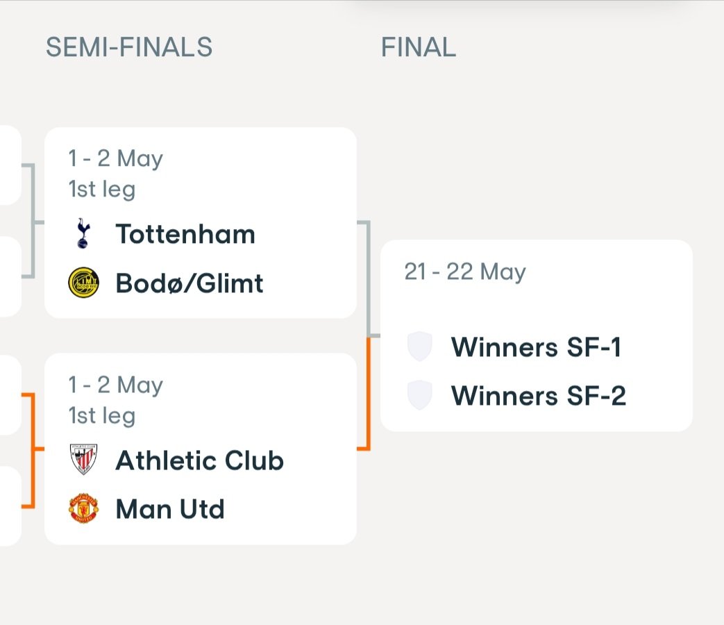Viewport: 724px width, 625px height.
Task: Click orange bracket connector to final
Action: click(369, 394)
